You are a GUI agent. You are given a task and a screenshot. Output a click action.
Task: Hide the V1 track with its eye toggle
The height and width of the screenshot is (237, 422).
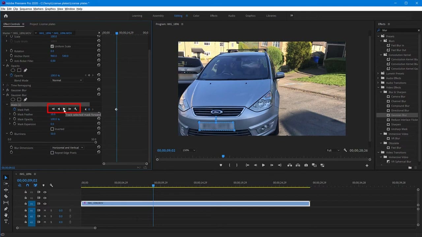tap(45, 203)
